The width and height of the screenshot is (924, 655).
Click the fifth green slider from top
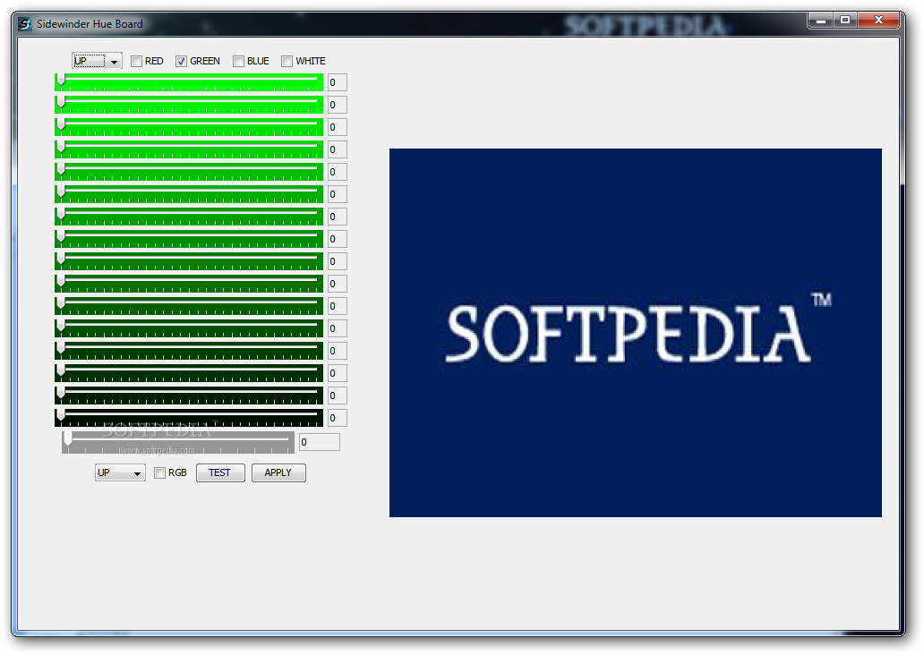pyautogui.click(x=189, y=172)
